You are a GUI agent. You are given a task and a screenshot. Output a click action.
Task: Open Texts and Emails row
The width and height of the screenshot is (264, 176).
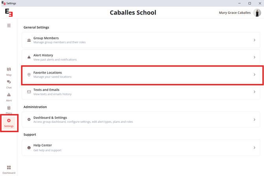point(141,92)
